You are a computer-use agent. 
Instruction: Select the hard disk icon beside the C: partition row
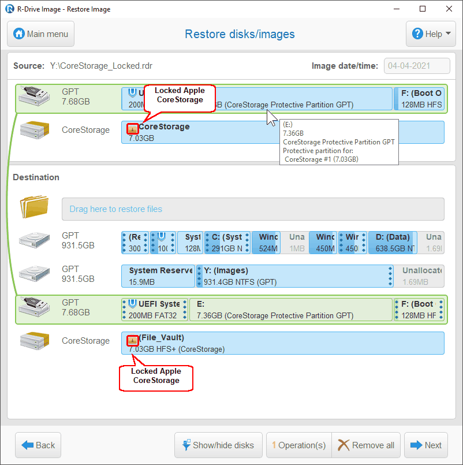[x=35, y=240]
